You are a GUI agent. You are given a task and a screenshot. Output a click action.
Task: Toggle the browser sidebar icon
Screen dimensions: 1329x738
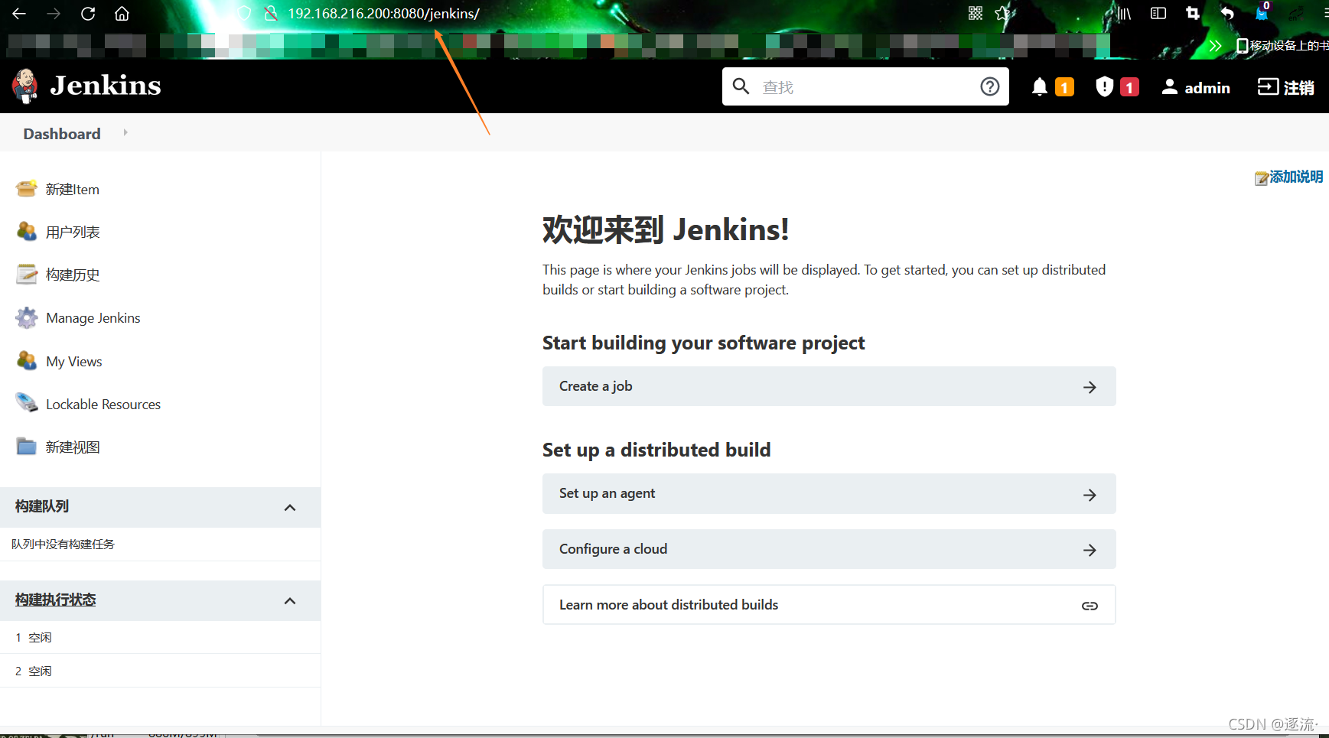tap(1158, 13)
